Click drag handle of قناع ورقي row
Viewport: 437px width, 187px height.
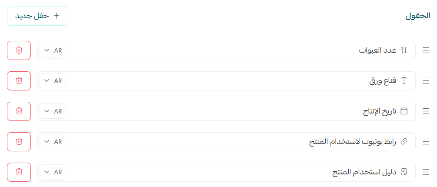(x=426, y=81)
